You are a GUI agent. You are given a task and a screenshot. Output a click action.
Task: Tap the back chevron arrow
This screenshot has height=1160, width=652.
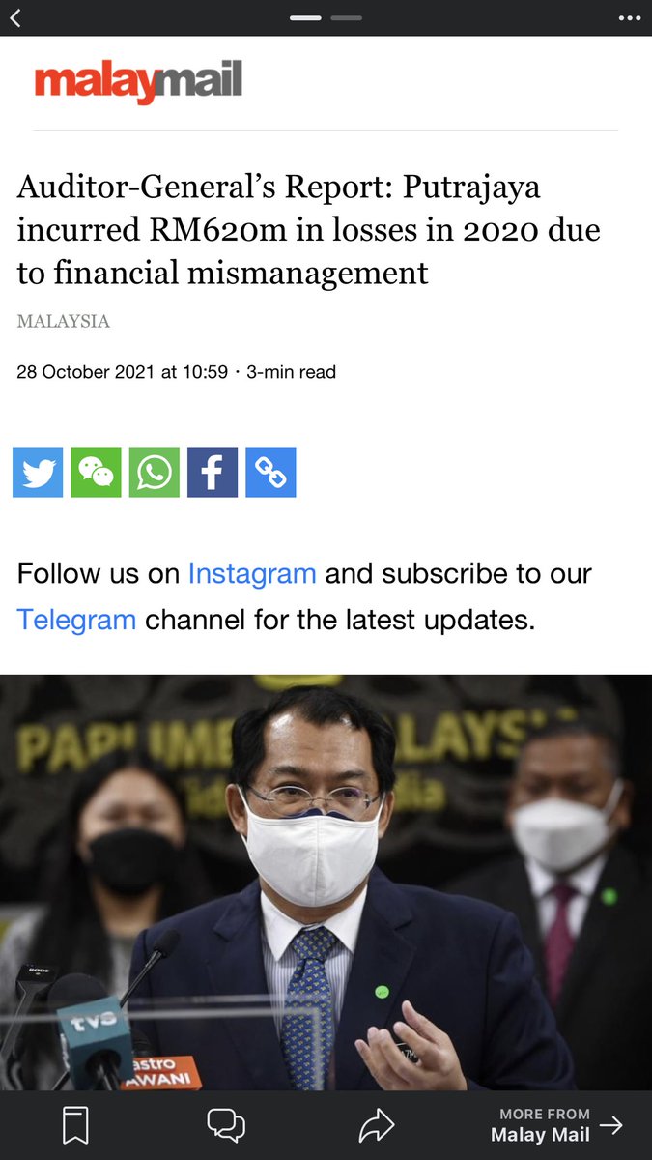point(14,17)
